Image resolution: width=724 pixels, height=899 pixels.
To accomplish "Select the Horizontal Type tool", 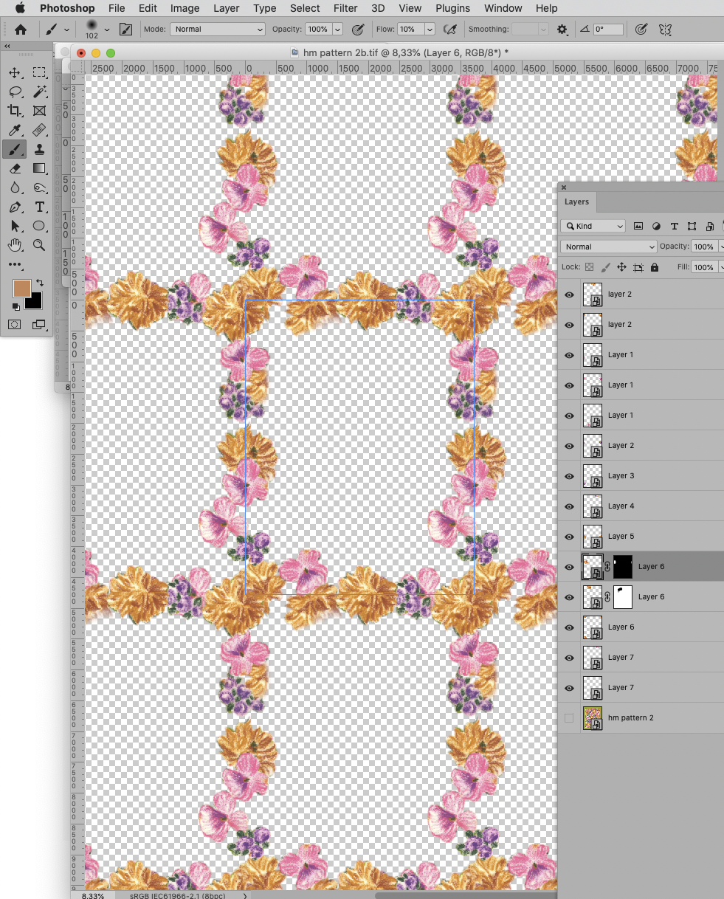I will (39, 207).
